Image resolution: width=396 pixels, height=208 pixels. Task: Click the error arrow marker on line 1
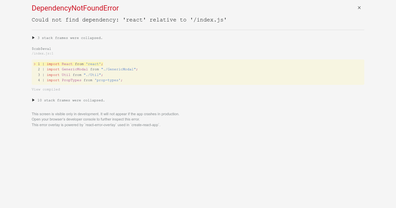34,64
